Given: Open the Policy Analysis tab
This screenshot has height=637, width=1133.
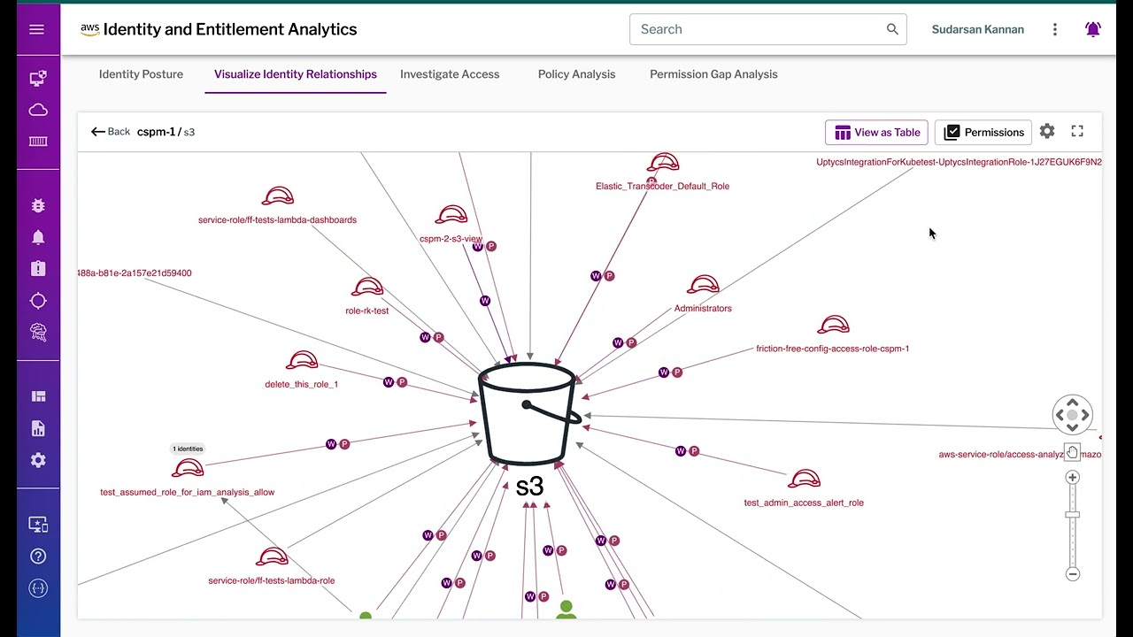Looking at the screenshot, I should pyautogui.click(x=576, y=74).
